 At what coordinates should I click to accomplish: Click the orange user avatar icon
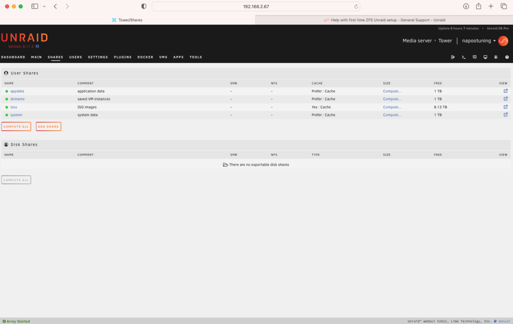click(x=503, y=41)
